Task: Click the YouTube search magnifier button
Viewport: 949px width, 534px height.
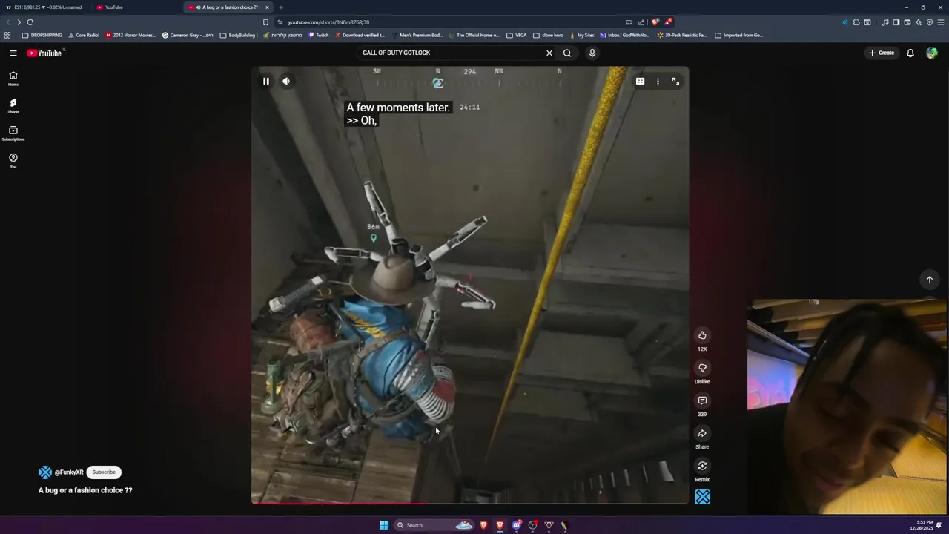Action: pyautogui.click(x=567, y=53)
